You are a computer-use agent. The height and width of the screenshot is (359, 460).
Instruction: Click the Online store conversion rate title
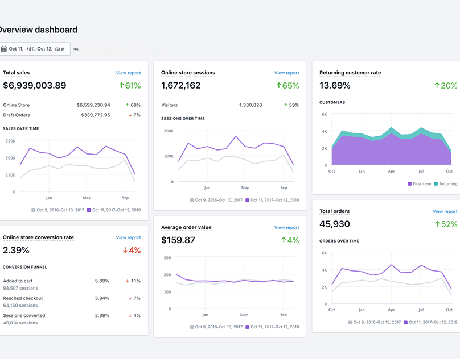tap(38, 237)
